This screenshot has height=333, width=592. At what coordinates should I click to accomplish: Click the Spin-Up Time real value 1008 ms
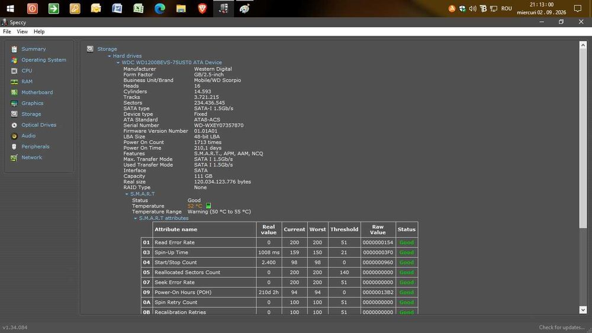[x=269, y=252]
